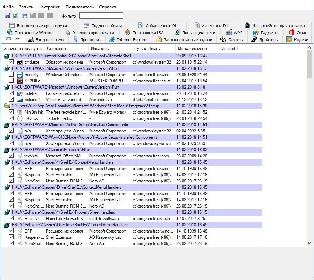The width and height of the screenshot is (314, 280).
Task: Select the Поставщики LSA tab
Action: coord(144,33)
